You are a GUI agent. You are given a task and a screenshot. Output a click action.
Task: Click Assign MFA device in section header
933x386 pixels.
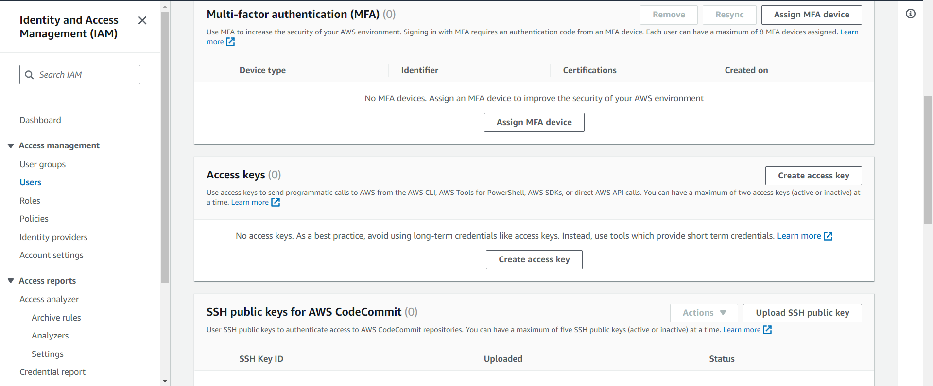pos(812,15)
